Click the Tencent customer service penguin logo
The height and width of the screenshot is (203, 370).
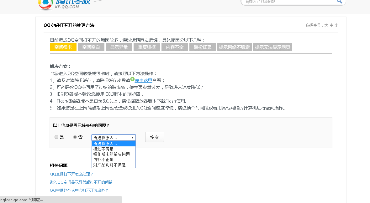click(45, 5)
